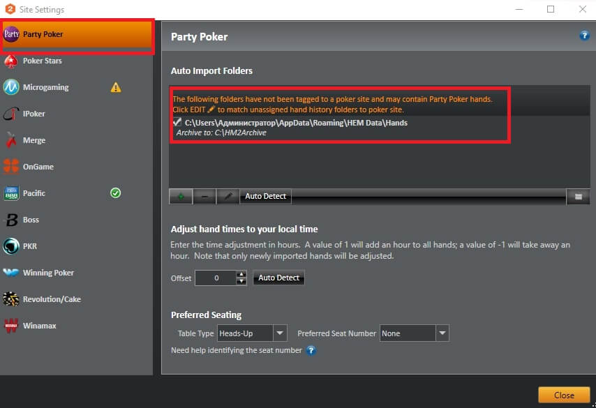Increase the time Offset value

click(x=241, y=274)
